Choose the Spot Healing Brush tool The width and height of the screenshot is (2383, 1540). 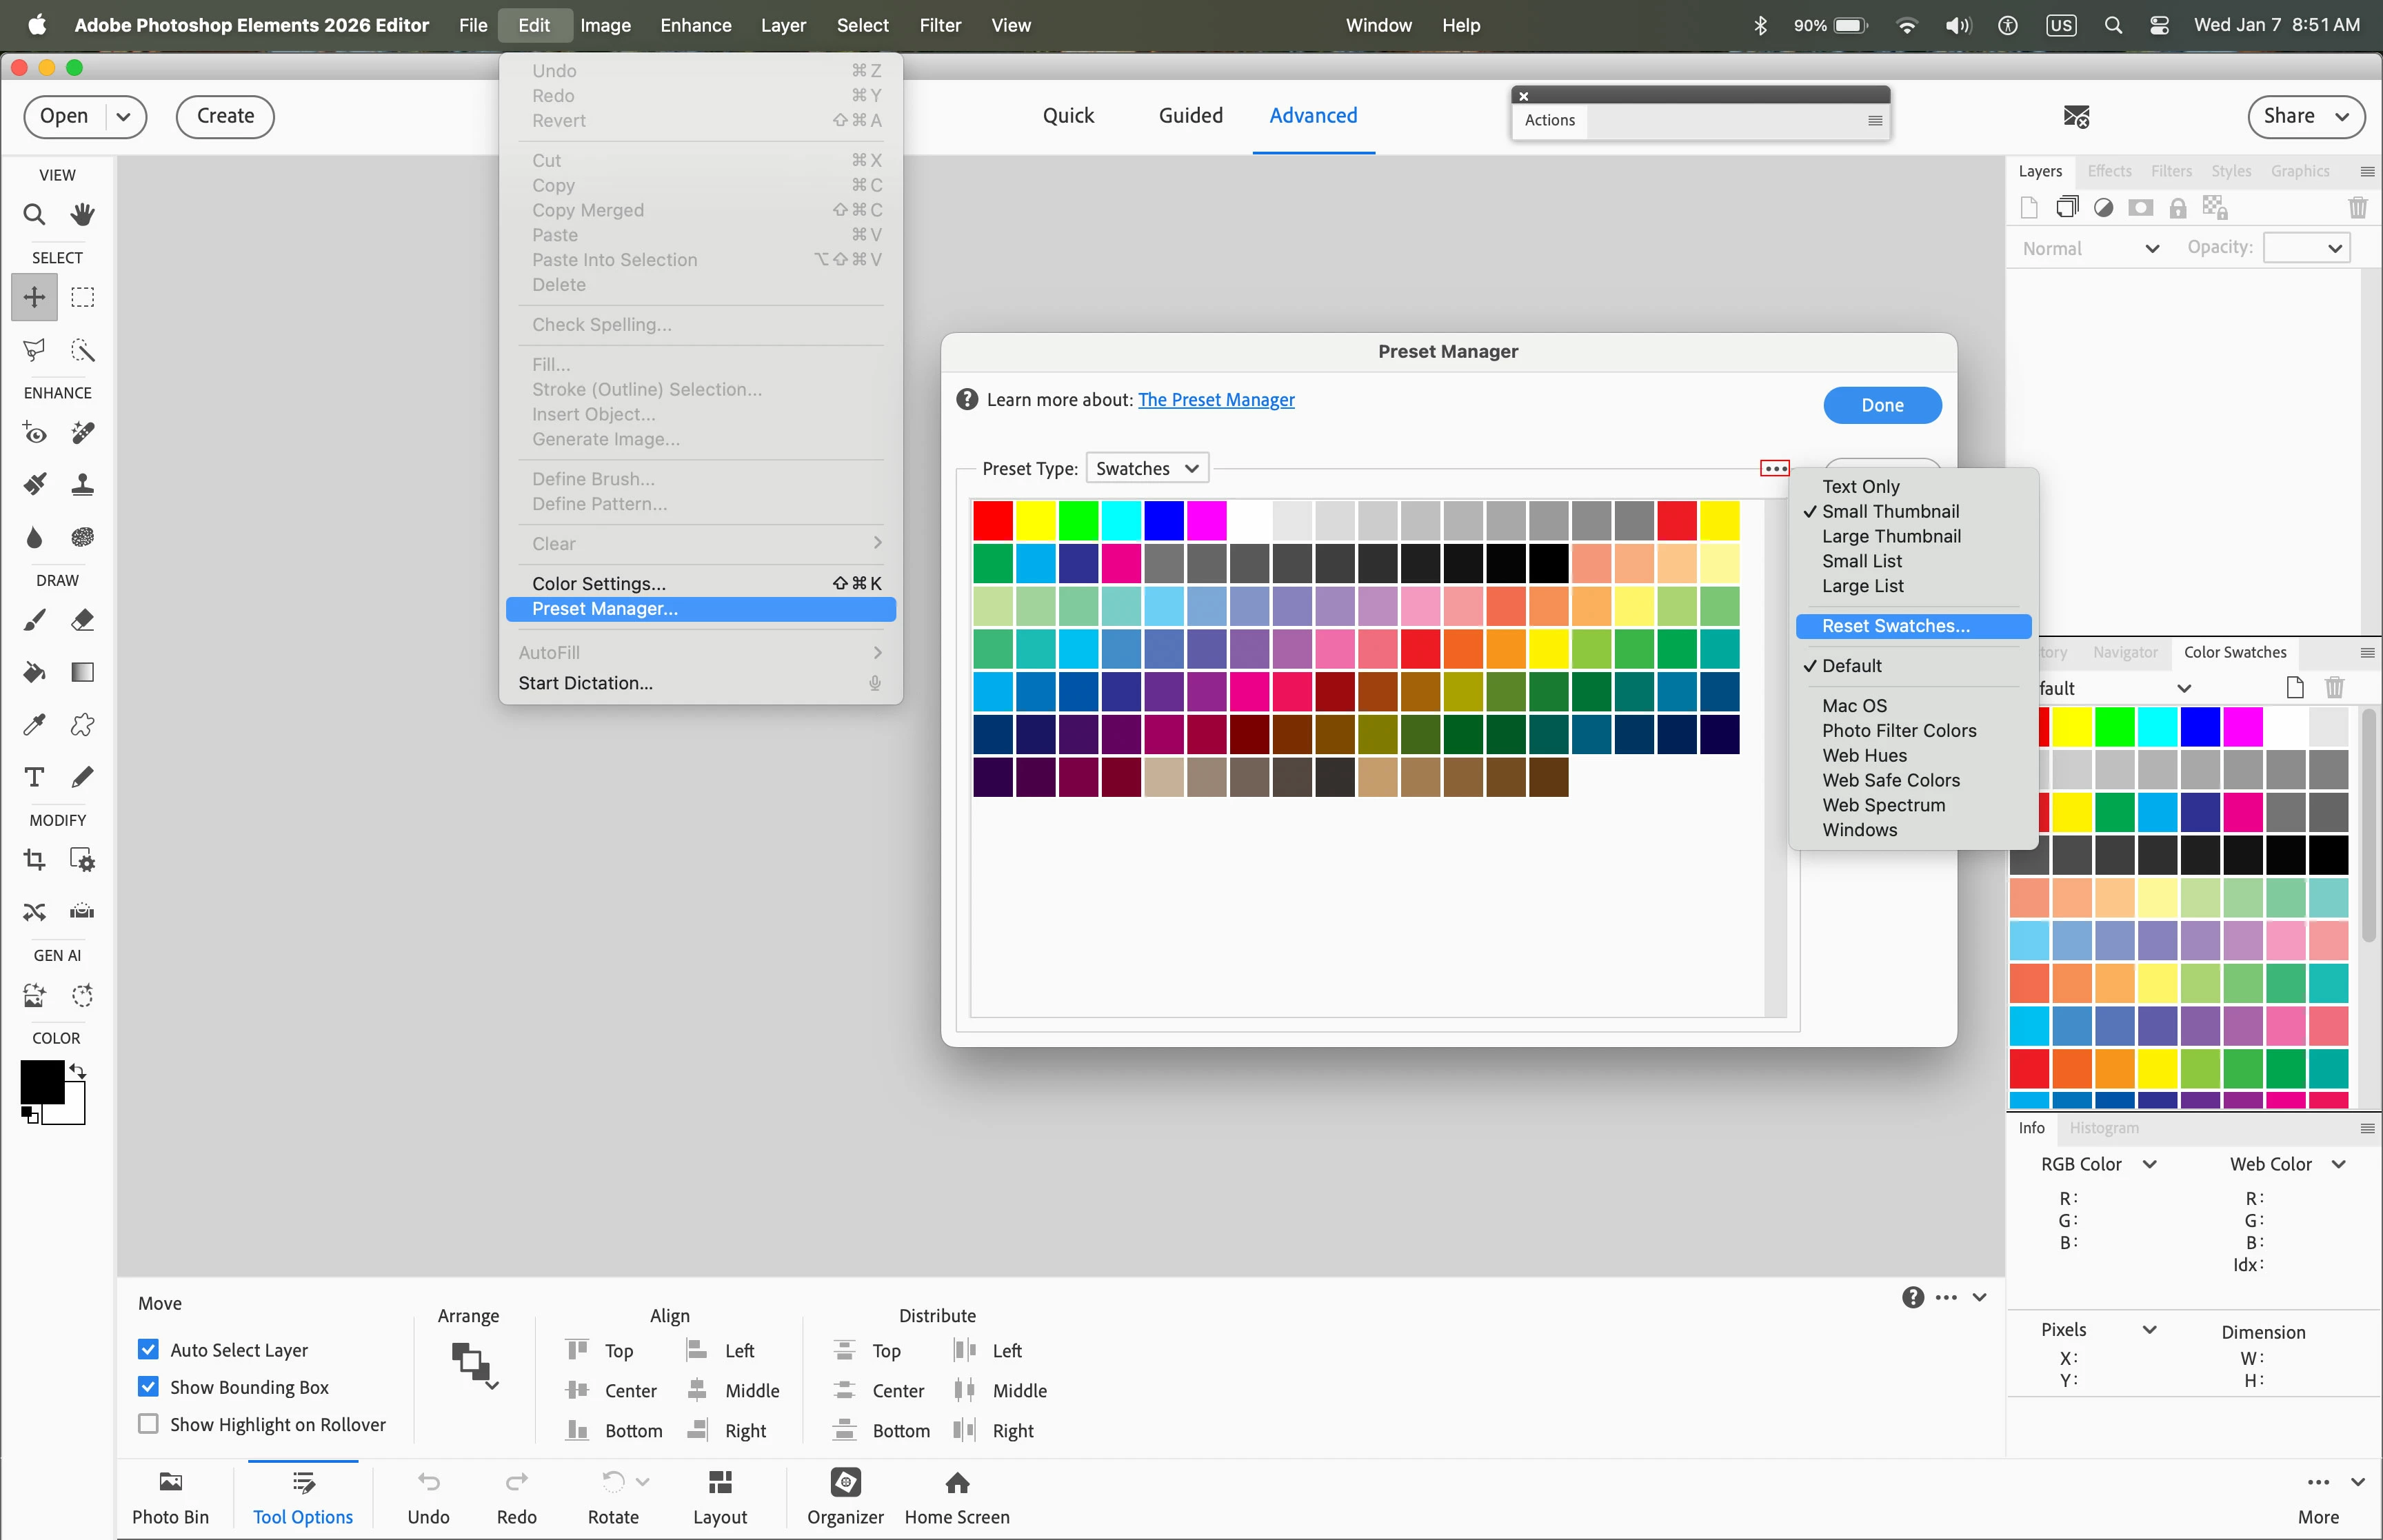coord(82,433)
